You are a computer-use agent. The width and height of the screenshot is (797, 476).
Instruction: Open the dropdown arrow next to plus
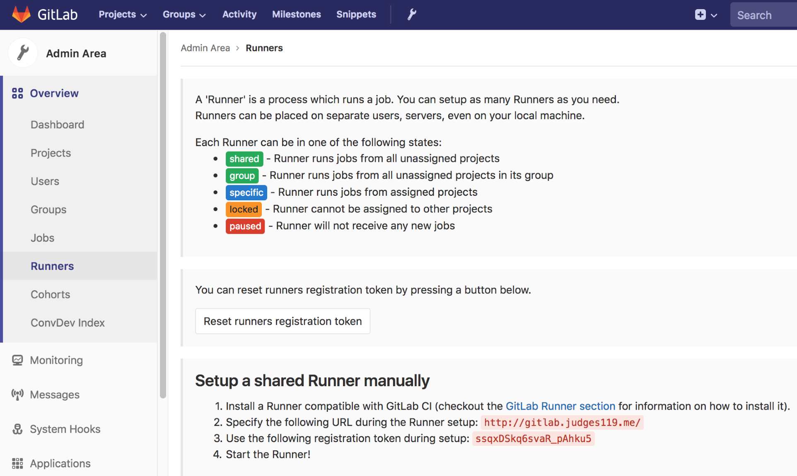(x=714, y=15)
